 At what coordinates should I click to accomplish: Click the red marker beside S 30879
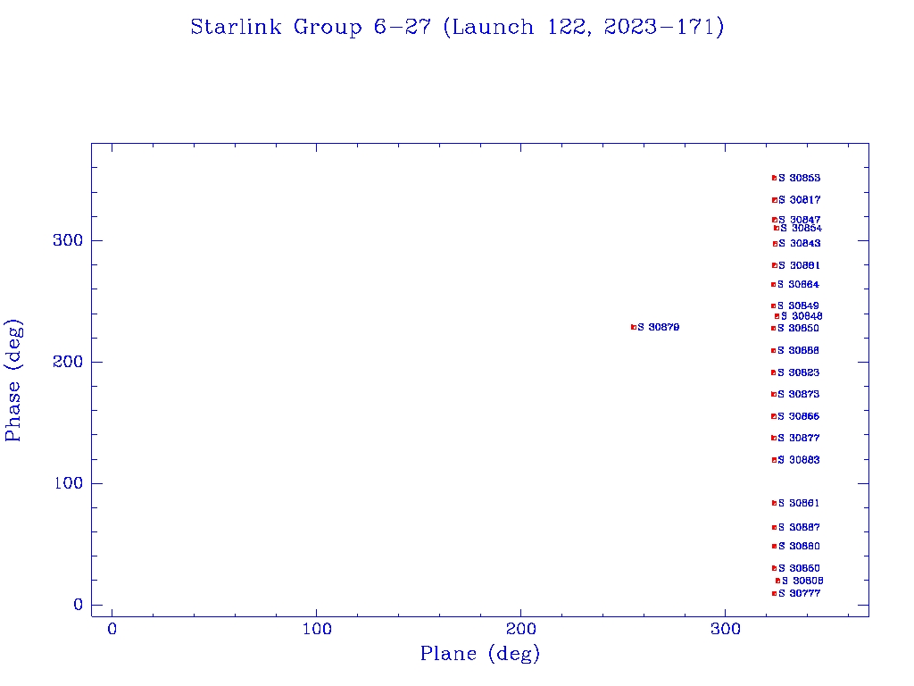634,327
